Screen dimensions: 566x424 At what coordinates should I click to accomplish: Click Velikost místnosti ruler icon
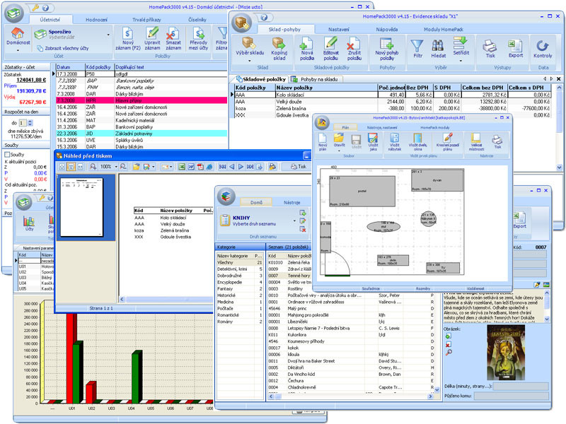pyautogui.click(x=475, y=138)
